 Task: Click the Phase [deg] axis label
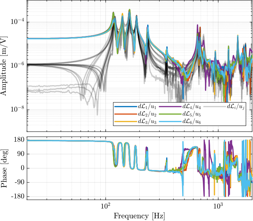(4, 168)
